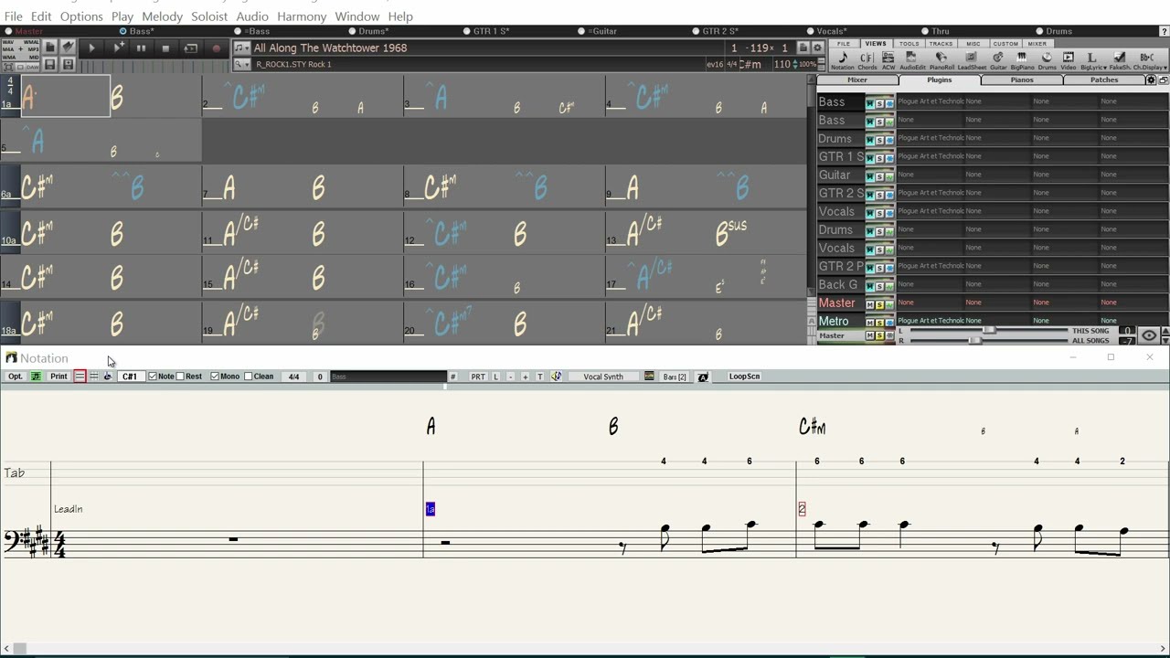Viewport: 1170px width, 658px height.
Task: Click the Pause transport button
Action: click(141, 48)
